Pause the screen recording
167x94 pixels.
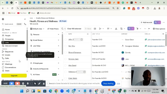pos(11,83)
